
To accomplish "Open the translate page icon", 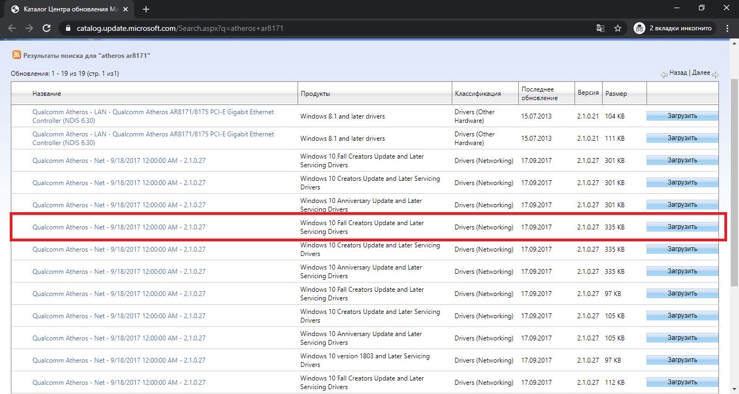I will 601,28.
